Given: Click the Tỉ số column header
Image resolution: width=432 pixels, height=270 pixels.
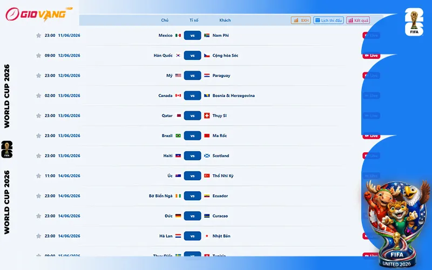Looking at the screenshot, I should [194, 20].
